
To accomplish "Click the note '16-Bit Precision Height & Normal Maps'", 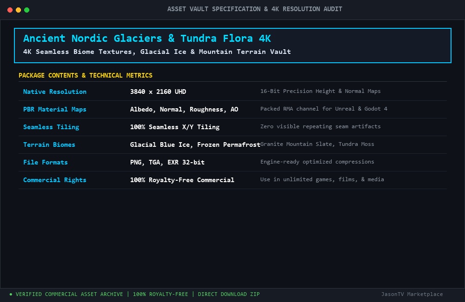I will [x=320, y=91].
